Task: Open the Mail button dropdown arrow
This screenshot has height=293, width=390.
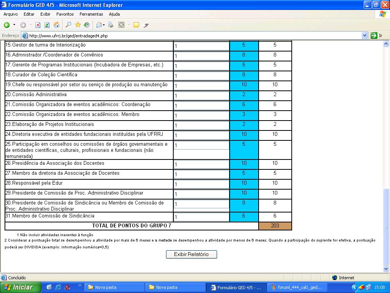Action: pos(104,25)
